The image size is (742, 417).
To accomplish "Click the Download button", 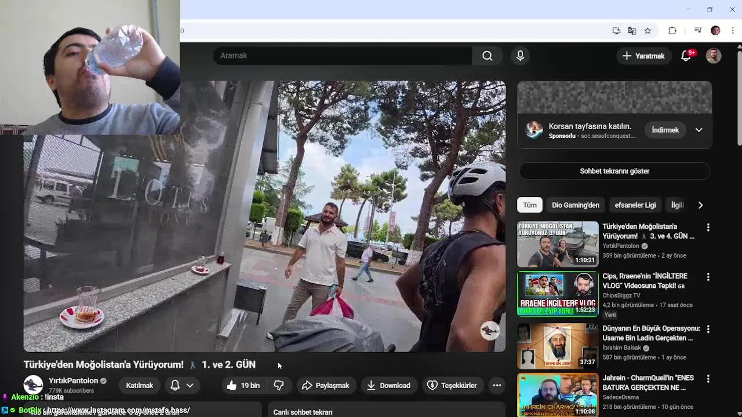I will click(388, 385).
